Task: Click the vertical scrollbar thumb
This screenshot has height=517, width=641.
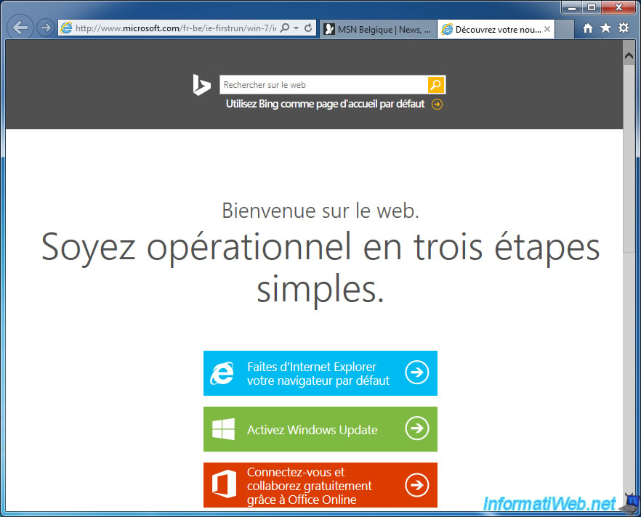Action: pyautogui.click(x=629, y=158)
